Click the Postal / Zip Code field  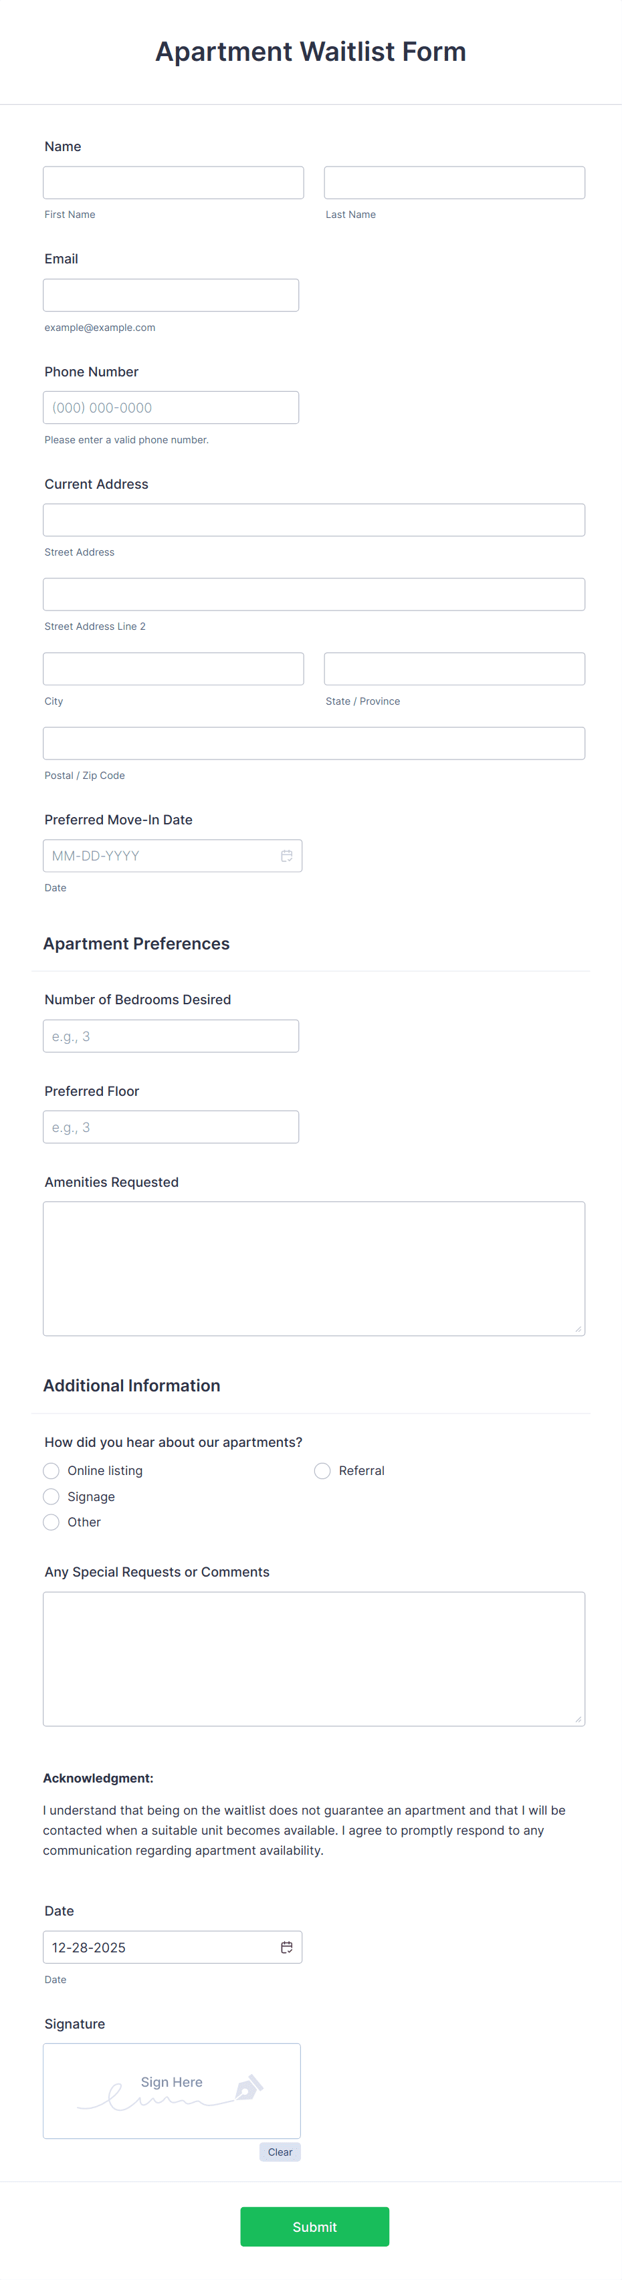[313, 743]
